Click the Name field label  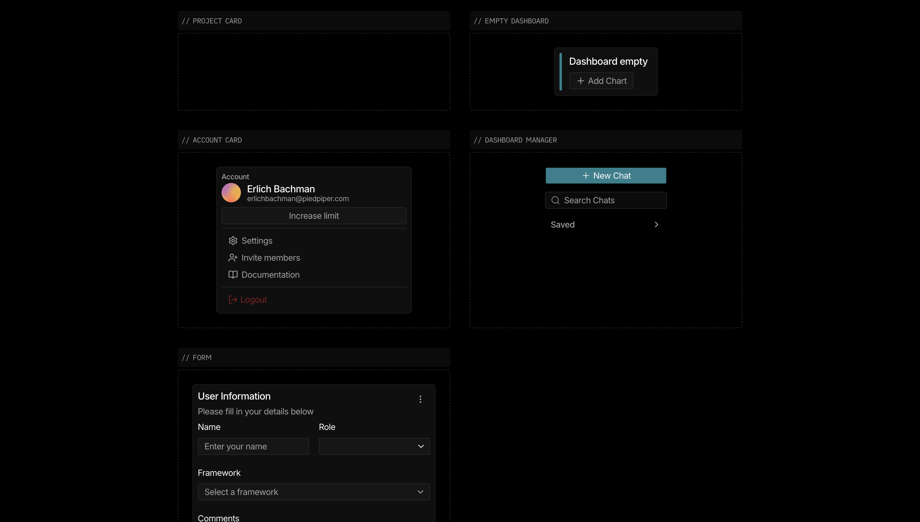pos(209,427)
